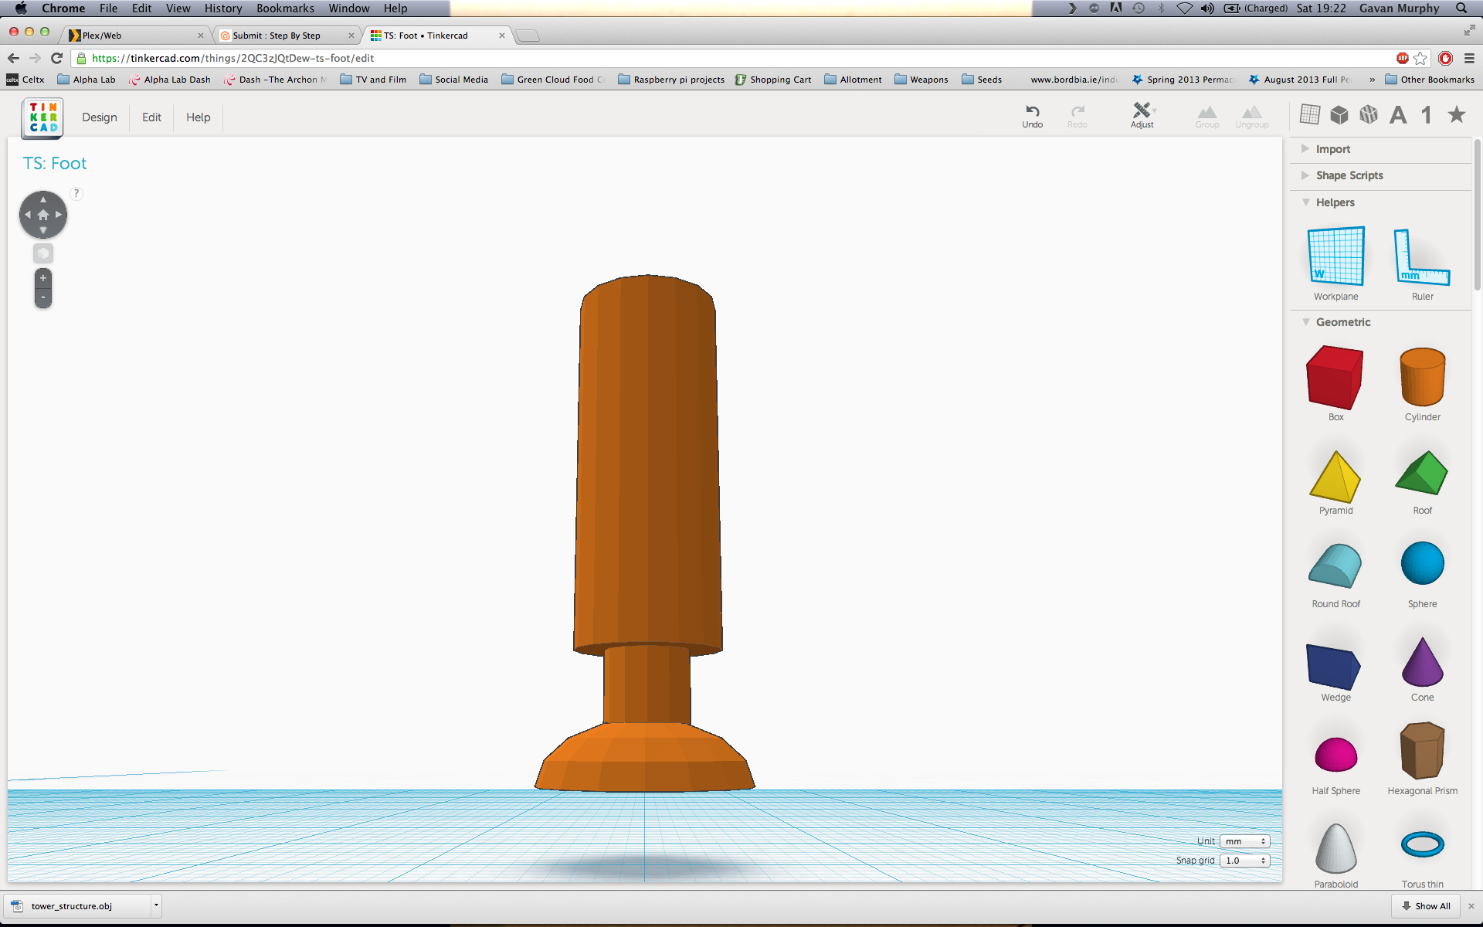This screenshot has width=1483, height=927.
Task: Open the favorites star shapes category
Action: (x=1457, y=114)
